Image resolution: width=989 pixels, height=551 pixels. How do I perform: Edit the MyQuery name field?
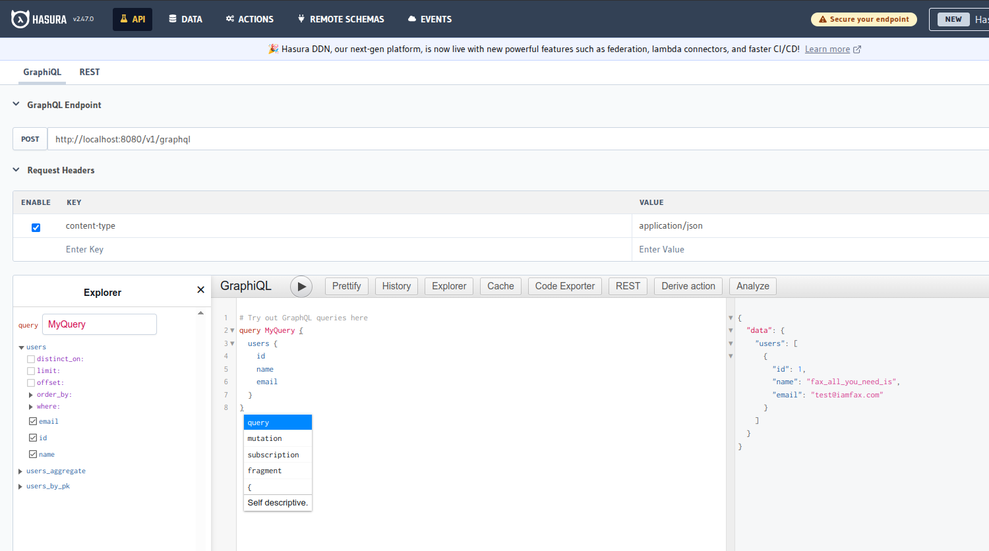(100, 324)
